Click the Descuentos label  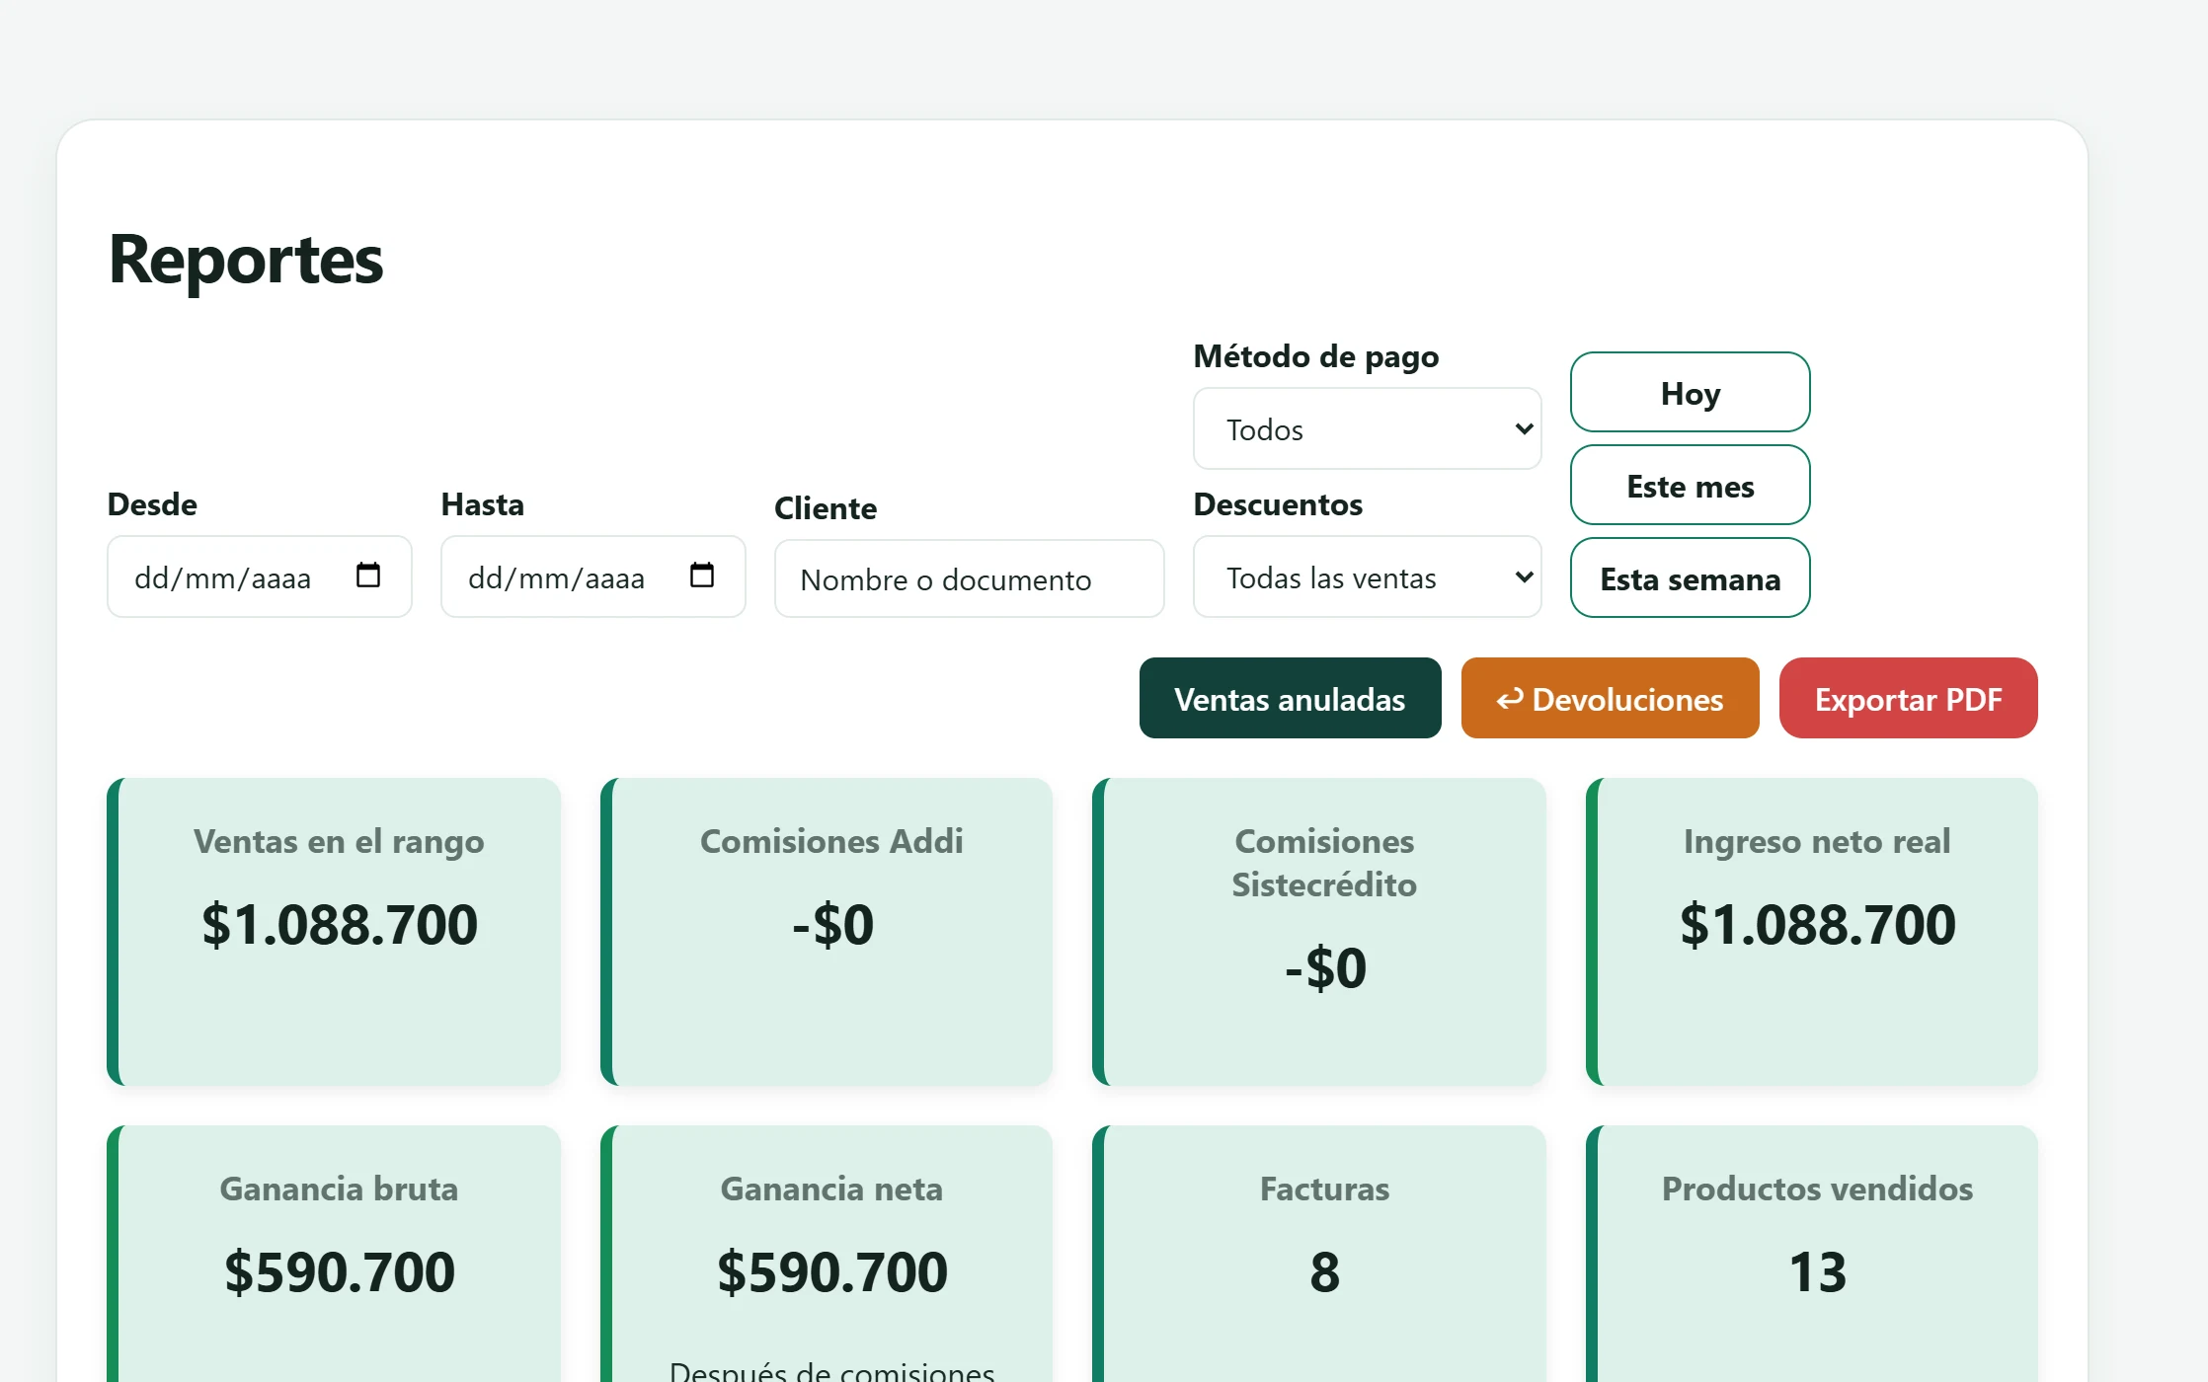point(1278,504)
